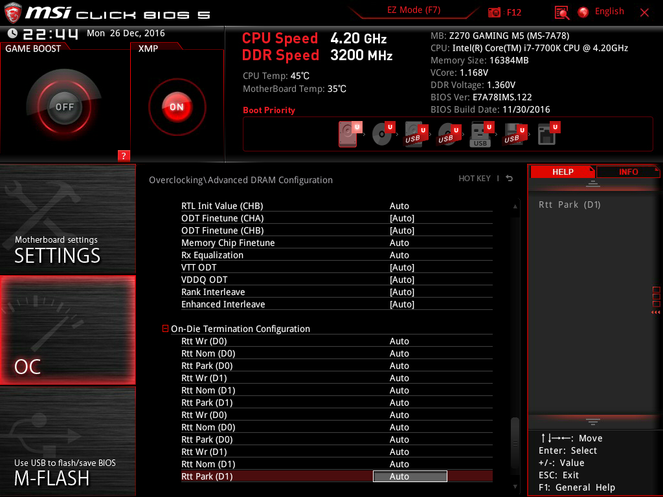
Task: Select the CD/DVD disc boot device
Action: click(x=383, y=134)
